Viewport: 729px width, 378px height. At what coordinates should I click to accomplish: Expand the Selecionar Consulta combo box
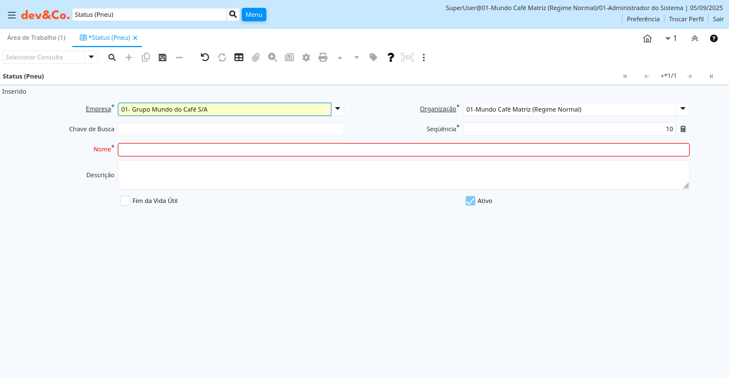(x=91, y=57)
